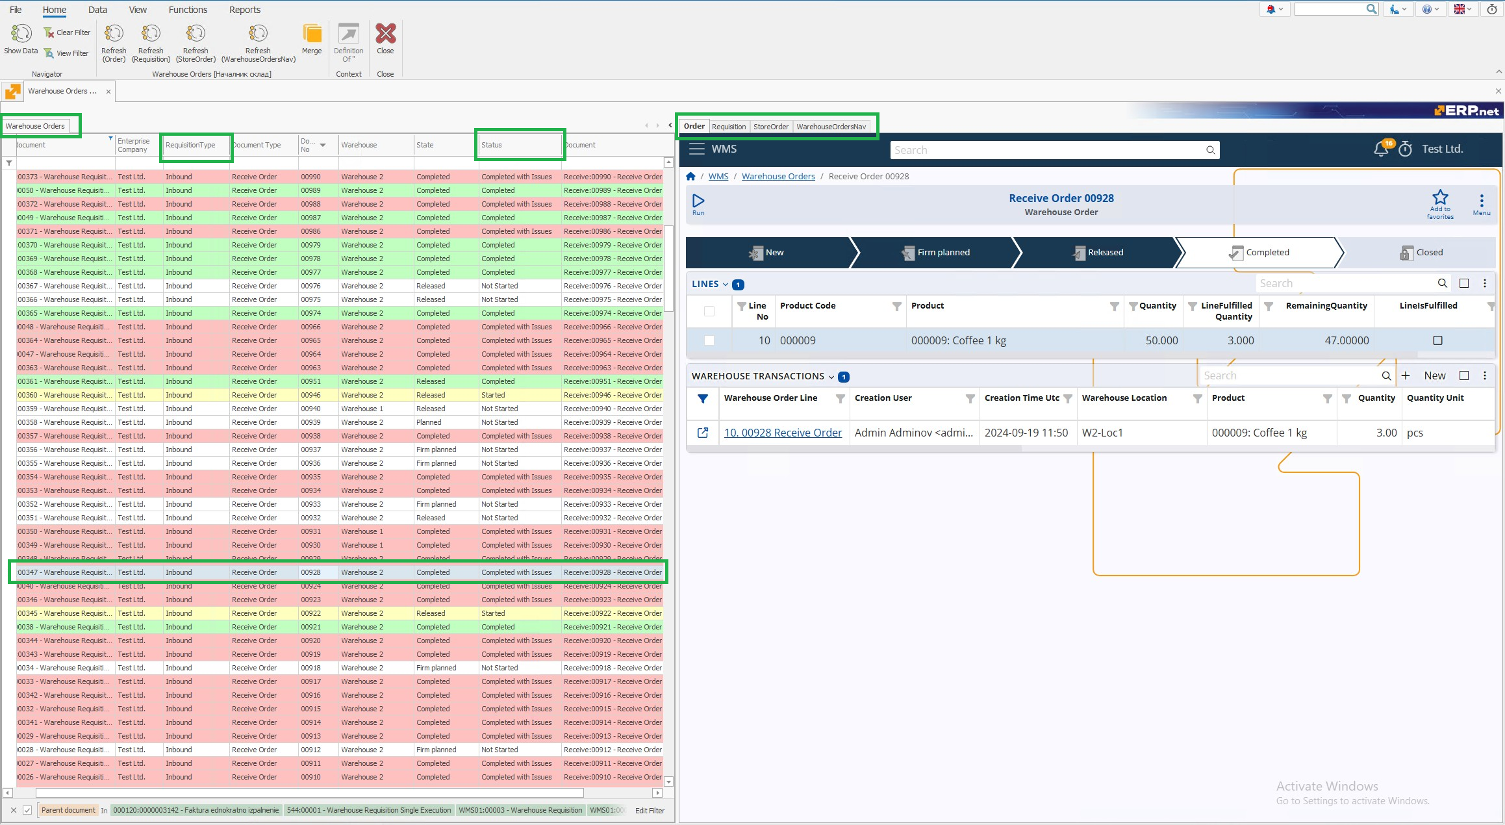Click the square maximize toggle of Warehouse Transactions
The width and height of the screenshot is (1505, 825).
pos(1464,375)
